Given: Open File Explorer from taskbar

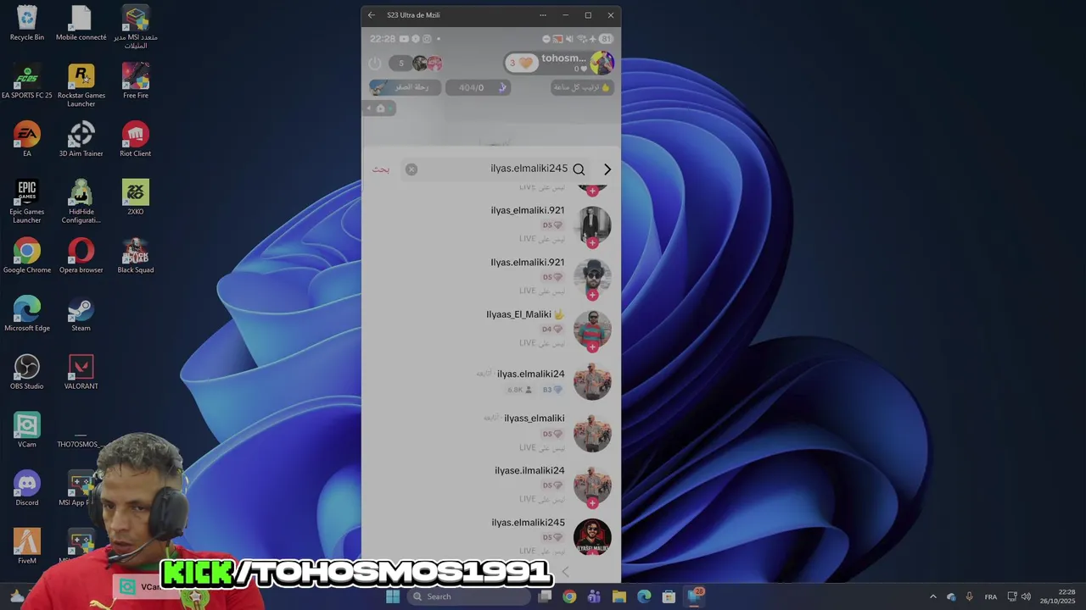Looking at the screenshot, I should (x=619, y=596).
